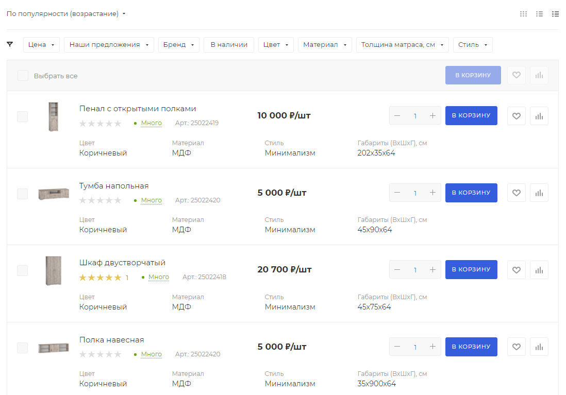Toggle the В наличии filter
The height and width of the screenshot is (395, 566).
tap(229, 45)
